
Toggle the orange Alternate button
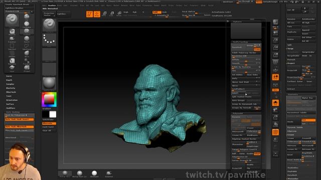pyautogui.click(x=49, y=123)
